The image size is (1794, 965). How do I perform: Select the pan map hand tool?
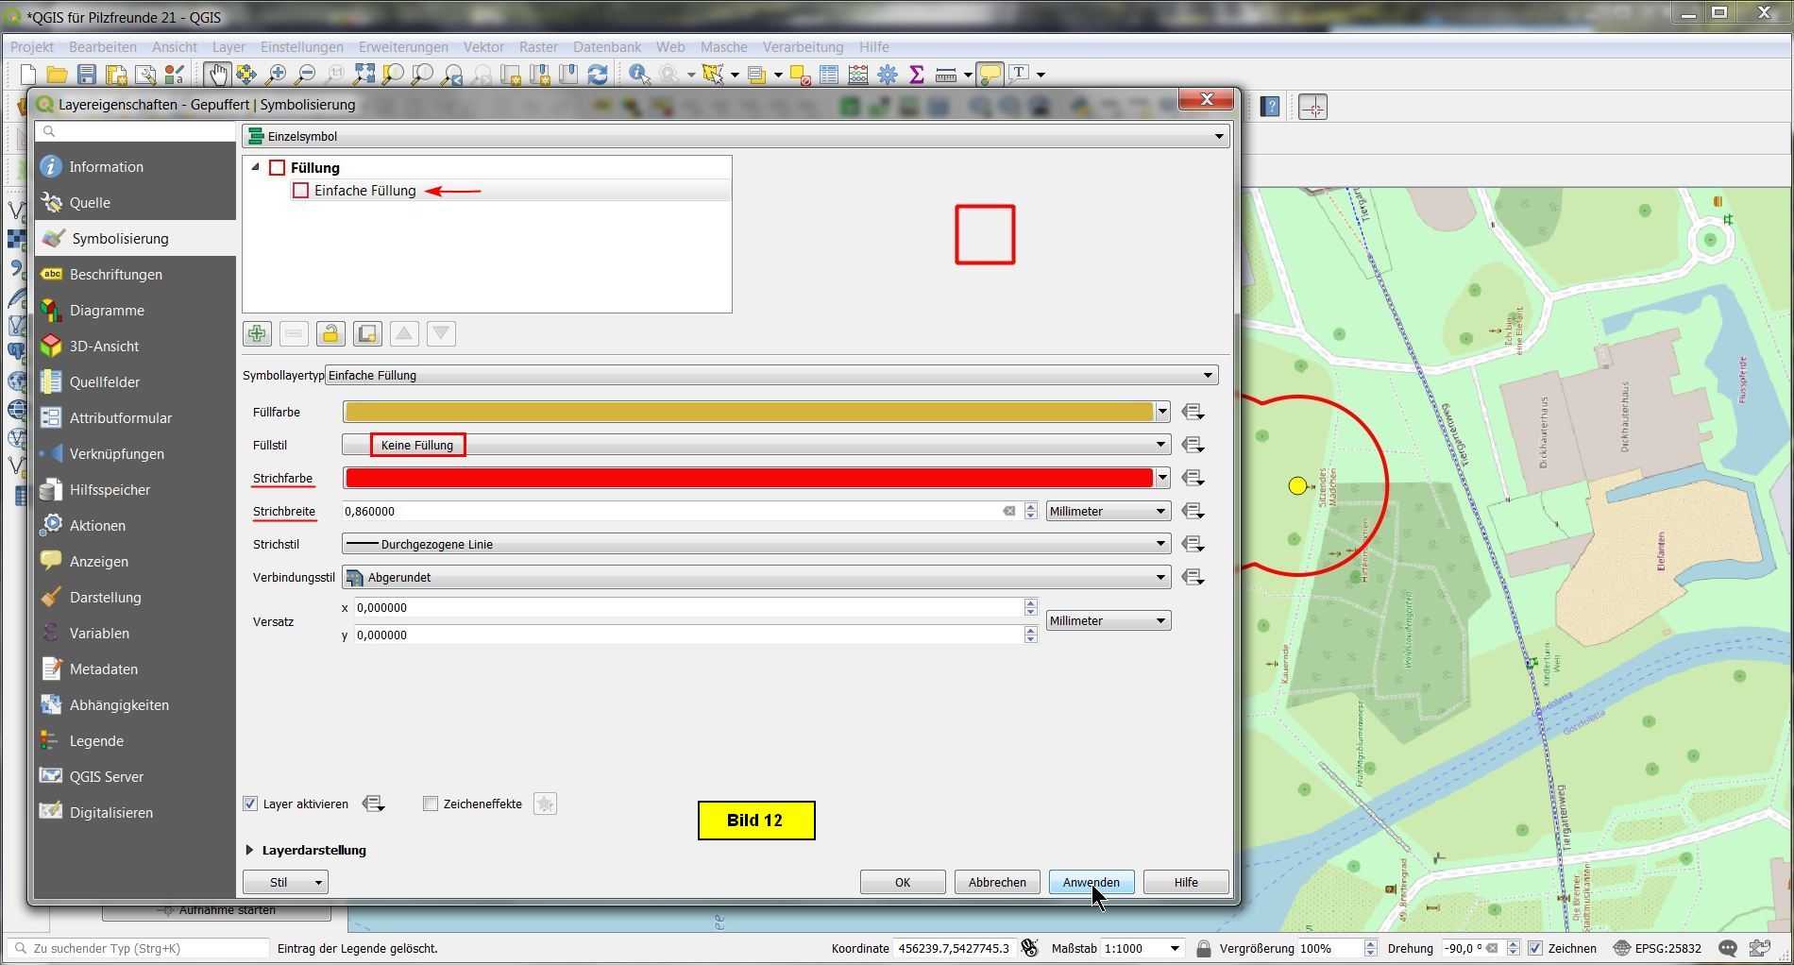click(217, 74)
